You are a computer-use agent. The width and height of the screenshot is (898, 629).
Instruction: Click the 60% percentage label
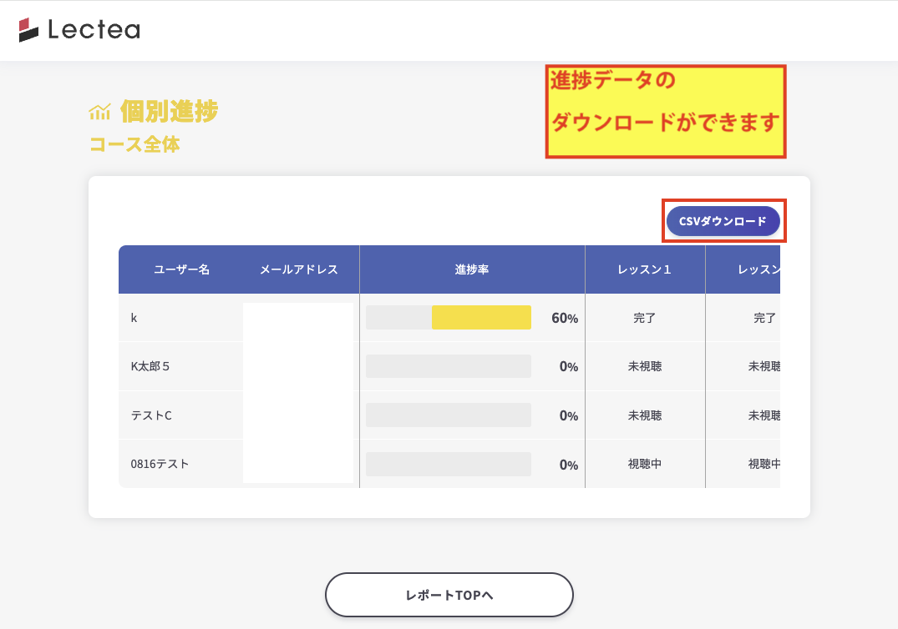(x=565, y=318)
